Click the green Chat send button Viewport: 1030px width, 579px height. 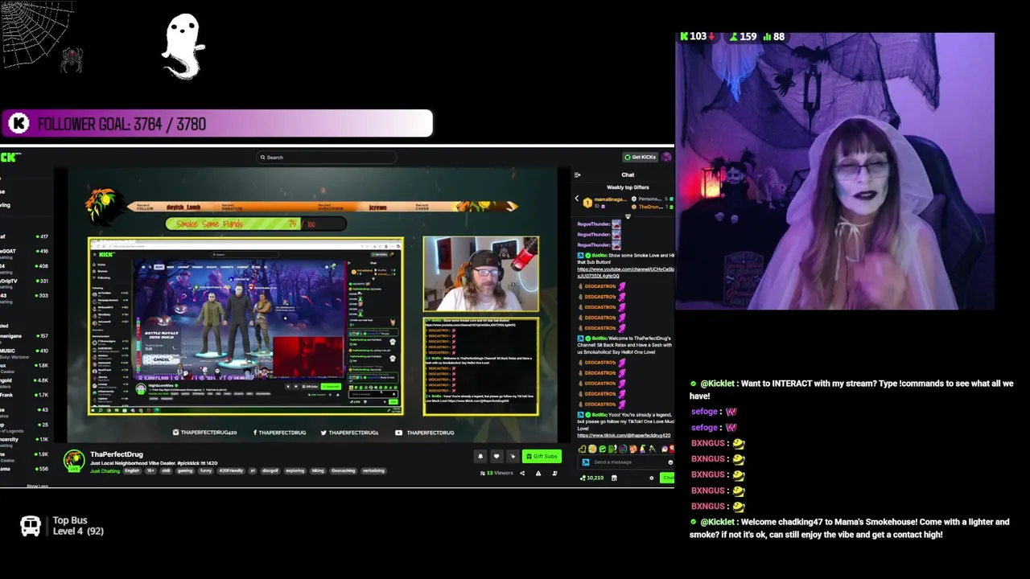click(668, 478)
